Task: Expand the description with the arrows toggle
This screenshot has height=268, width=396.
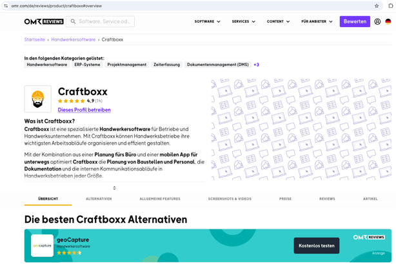Action: pyautogui.click(x=114, y=188)
